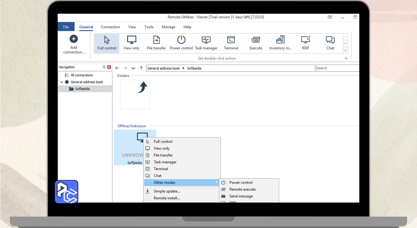Open the parent folder up-arrow thumbnail
The height and width of the screenshot is (228, 417).
[x=135, y=94]
